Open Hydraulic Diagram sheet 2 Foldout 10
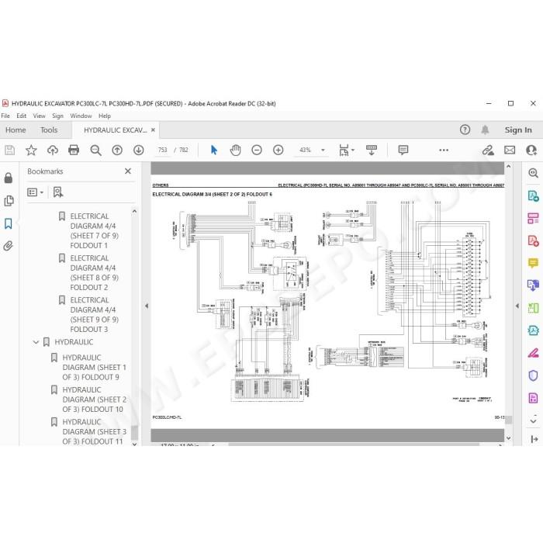543x543 pixels. click(x=94, y=399)
